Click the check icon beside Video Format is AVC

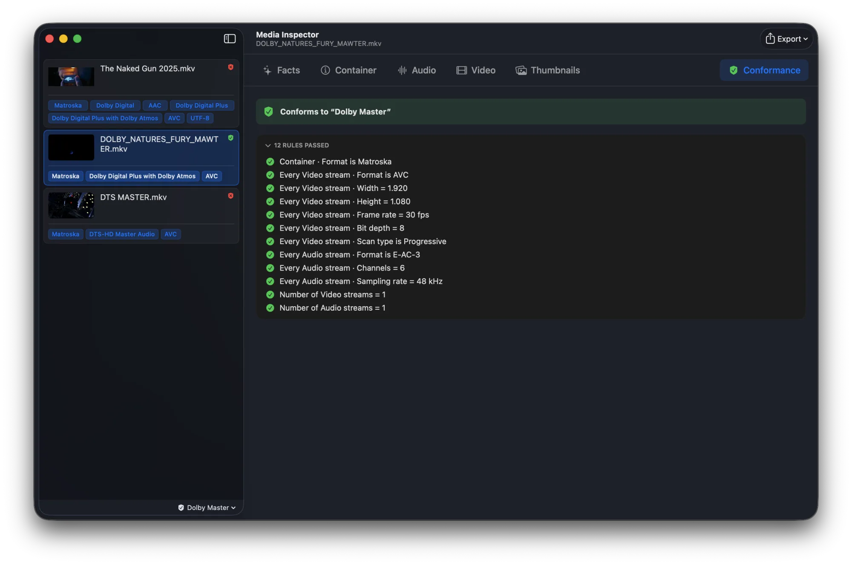270,175
